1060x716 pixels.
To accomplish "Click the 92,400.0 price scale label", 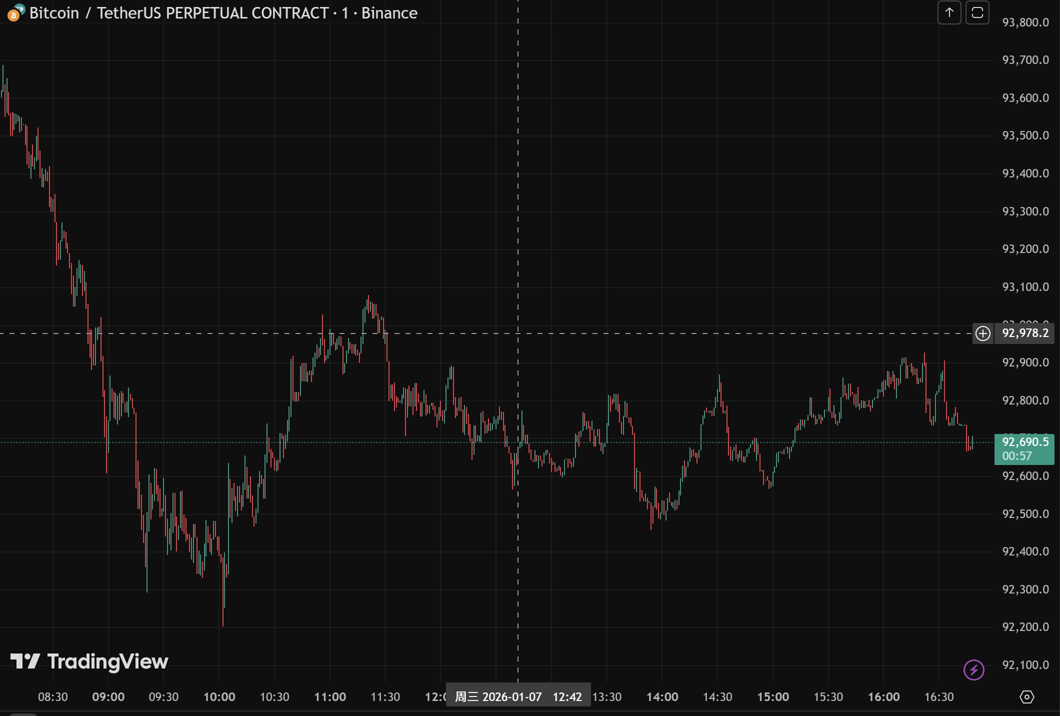I will tap(1025, 551).
